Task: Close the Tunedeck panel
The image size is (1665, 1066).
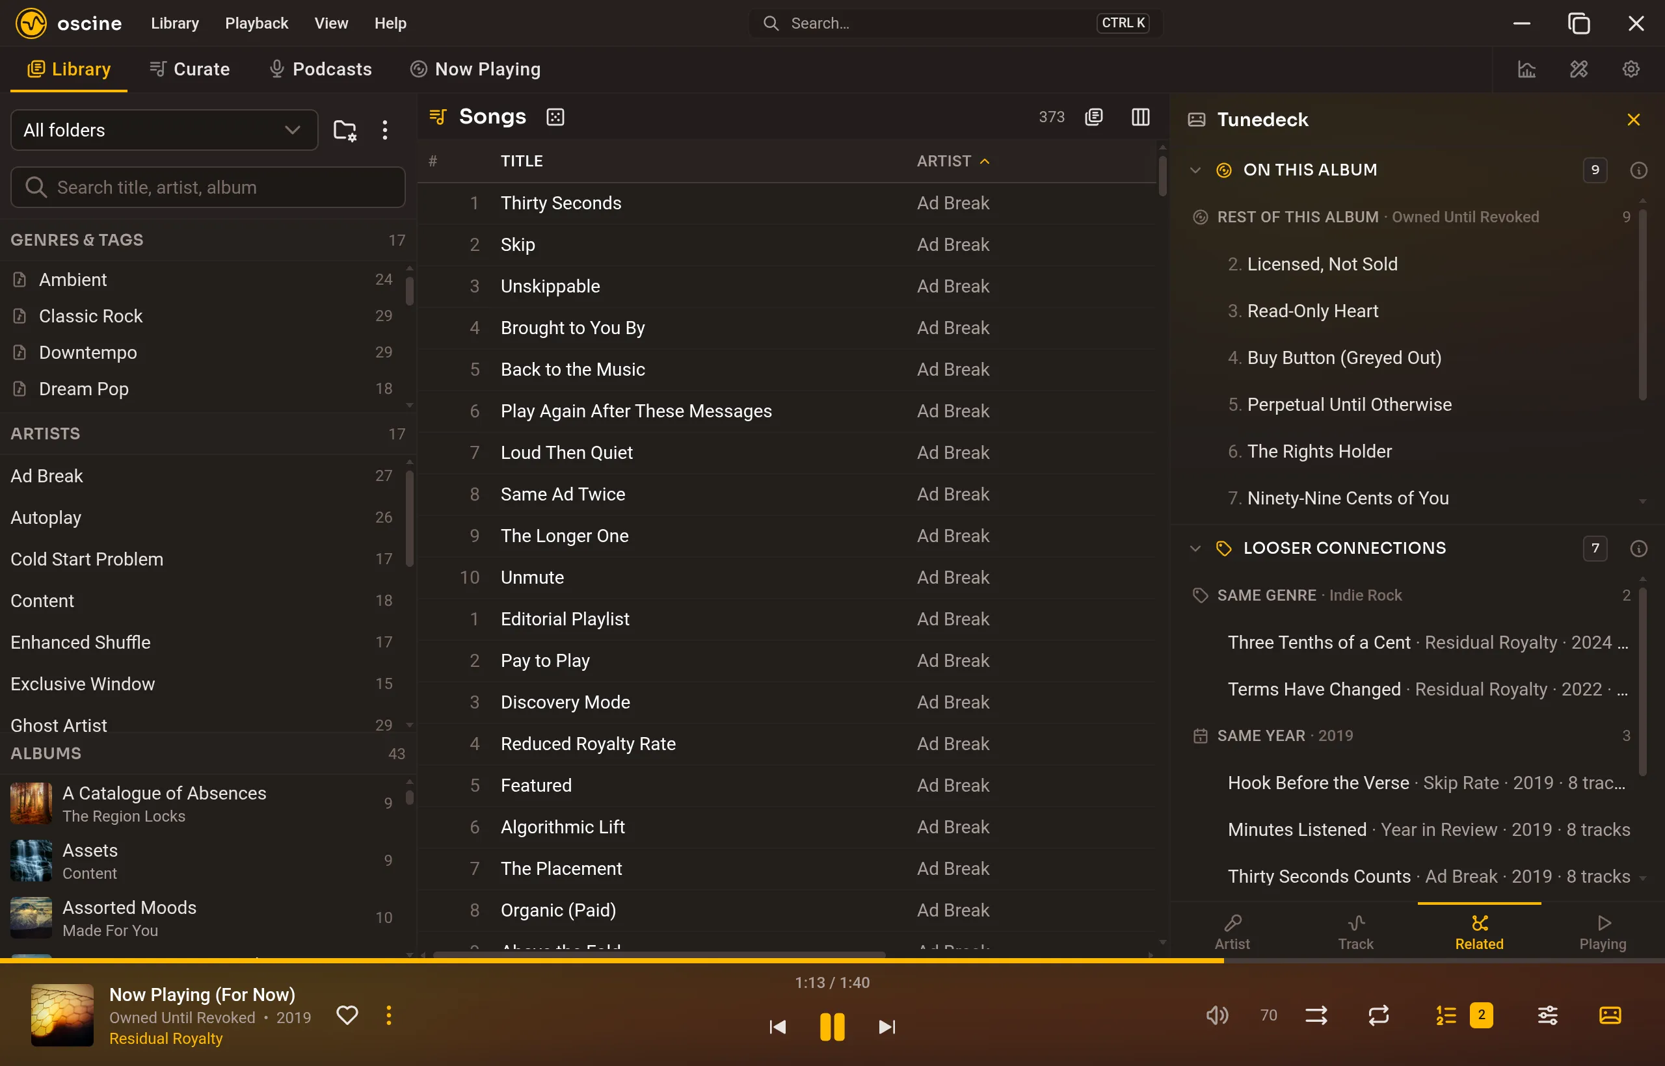Action: pos(1633,120)
